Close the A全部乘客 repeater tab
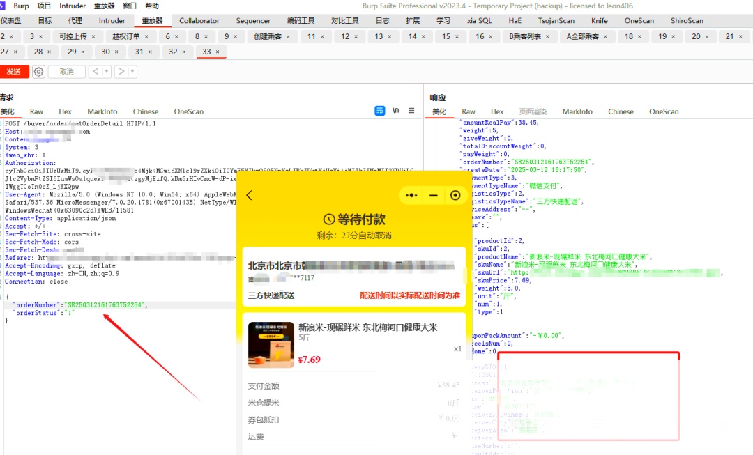The height and width of the screenshot is (455, 753). [x=605, y=36]
